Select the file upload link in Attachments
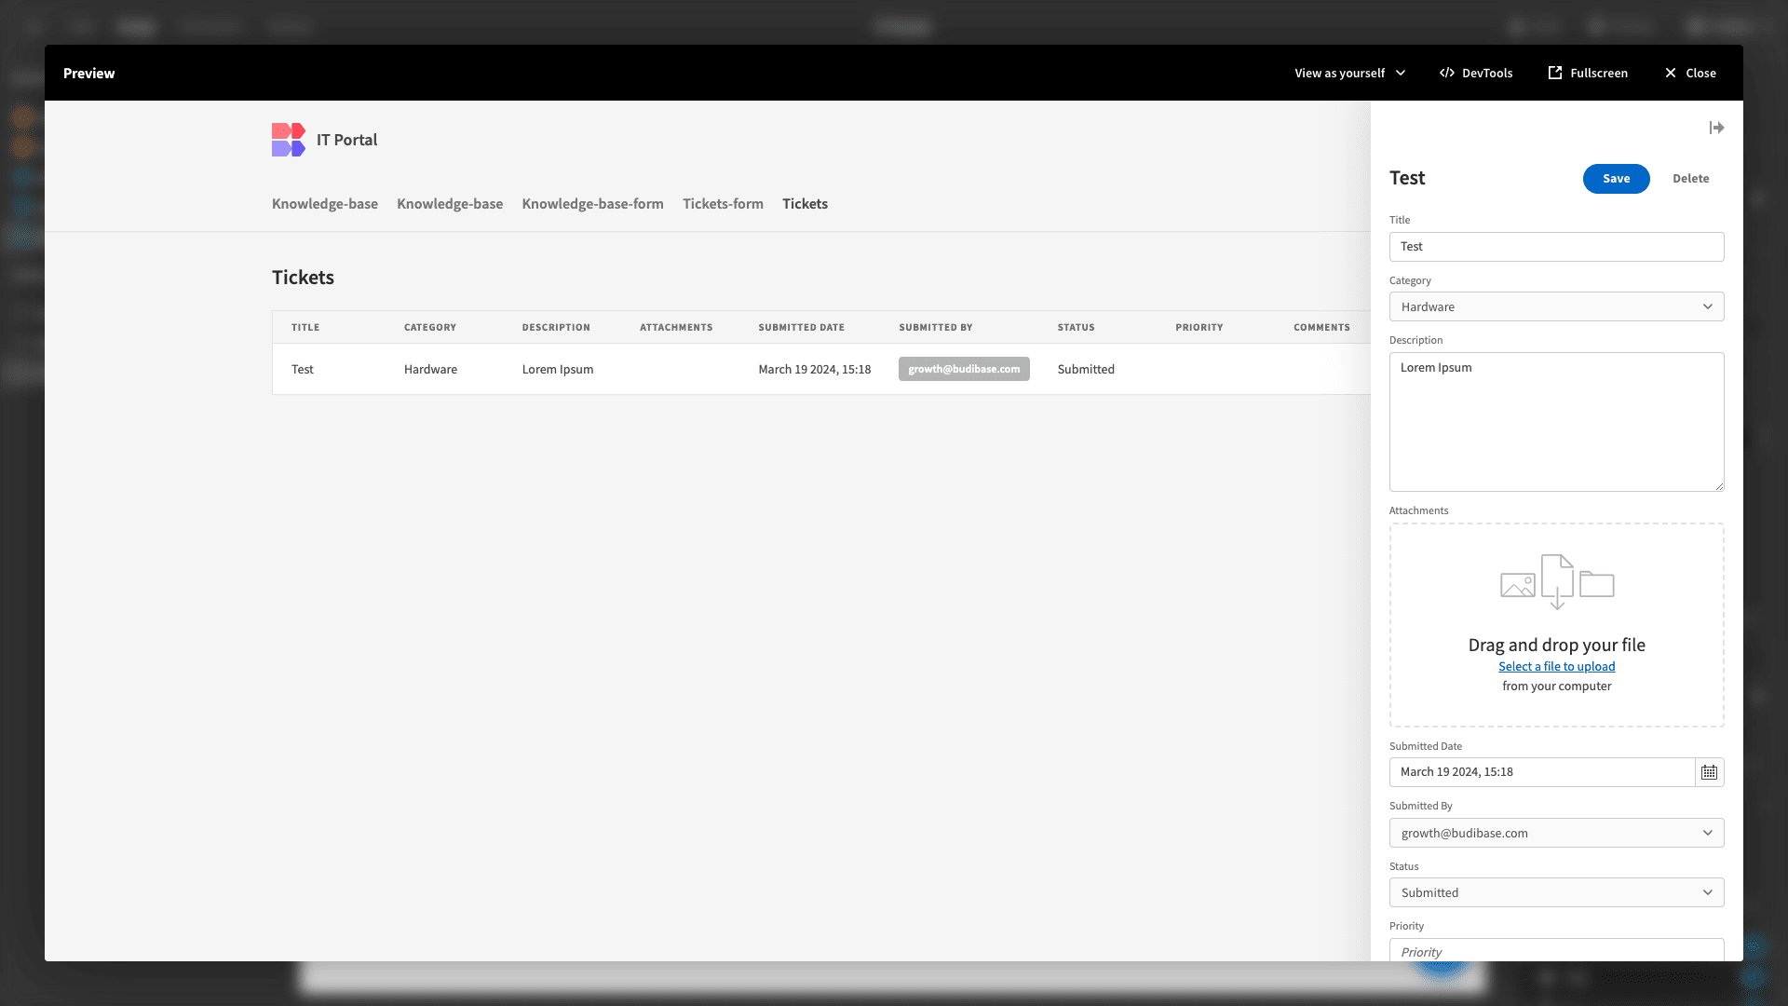1788x1006 pixels. point(1557,666)
